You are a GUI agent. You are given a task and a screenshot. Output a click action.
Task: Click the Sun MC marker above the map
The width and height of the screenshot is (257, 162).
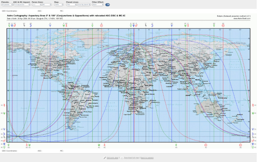point(223,25)
